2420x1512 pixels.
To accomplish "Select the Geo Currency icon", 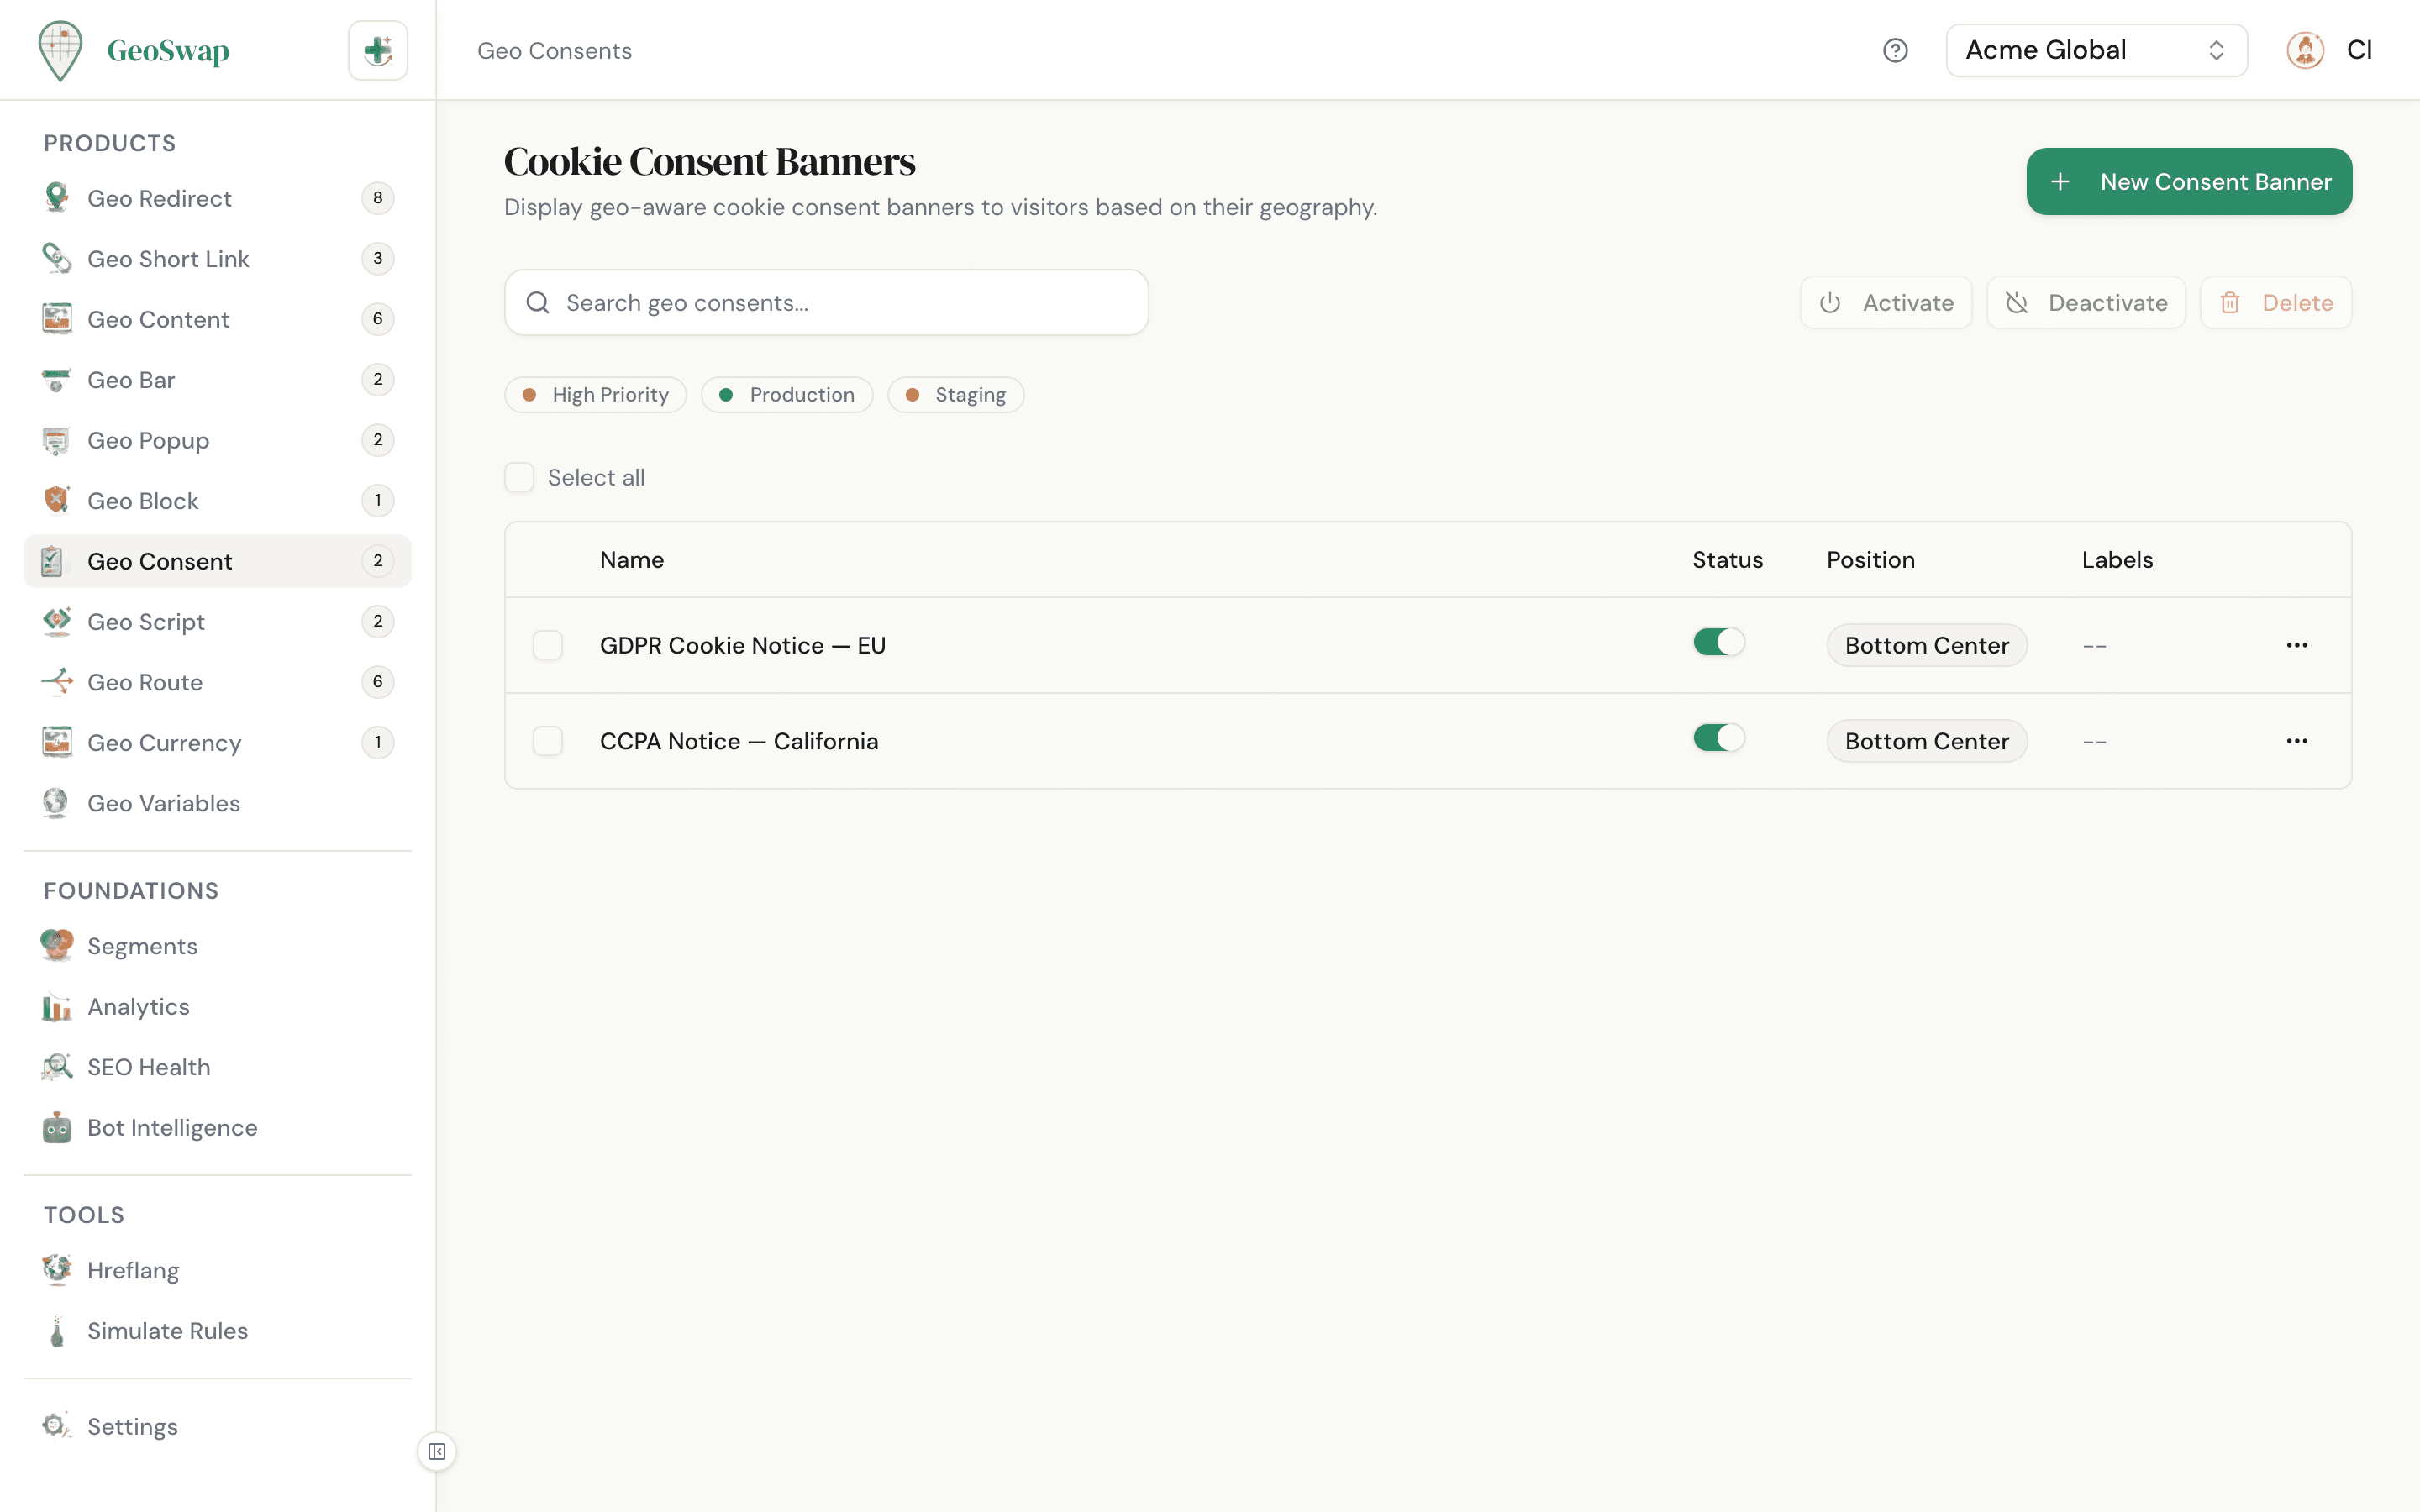I will [x=57, y=742].
